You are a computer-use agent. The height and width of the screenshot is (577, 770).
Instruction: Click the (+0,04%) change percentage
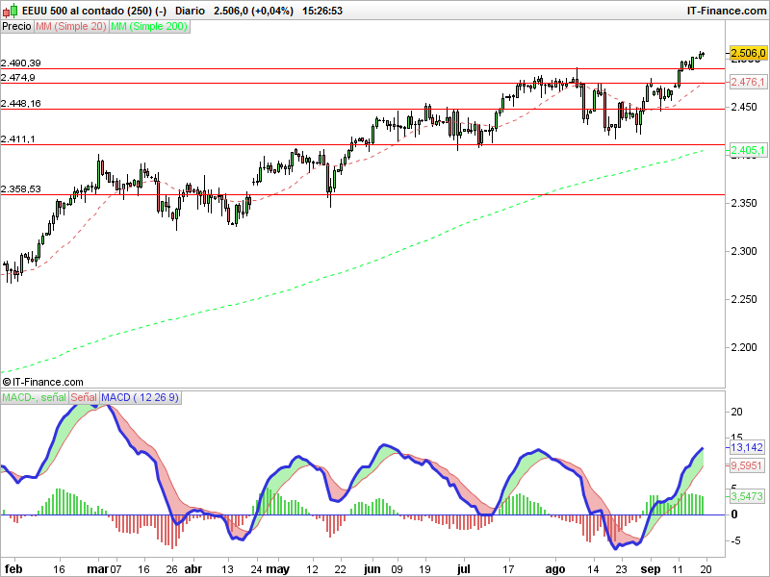click(x=272, y=11)
